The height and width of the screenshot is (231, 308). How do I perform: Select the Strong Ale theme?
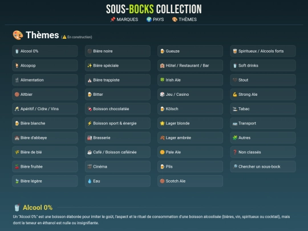tap(263, 94)
